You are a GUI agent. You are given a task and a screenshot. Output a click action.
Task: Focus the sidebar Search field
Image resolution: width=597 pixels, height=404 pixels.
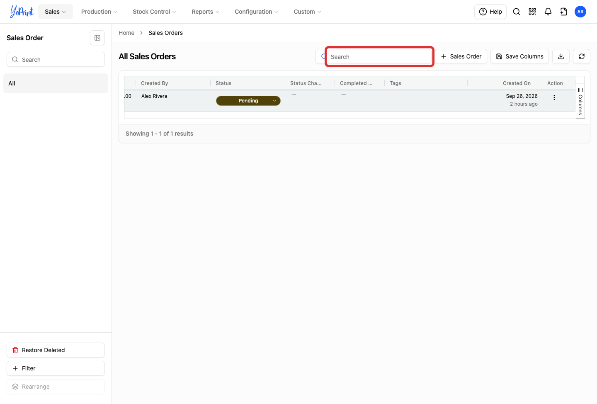click(x=56, y=59)
